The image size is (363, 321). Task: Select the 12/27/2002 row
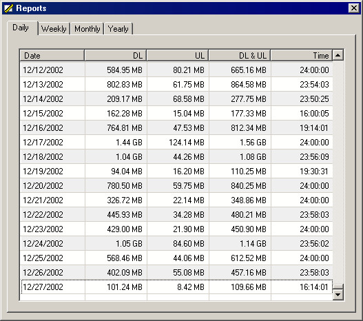coord(176,287)
